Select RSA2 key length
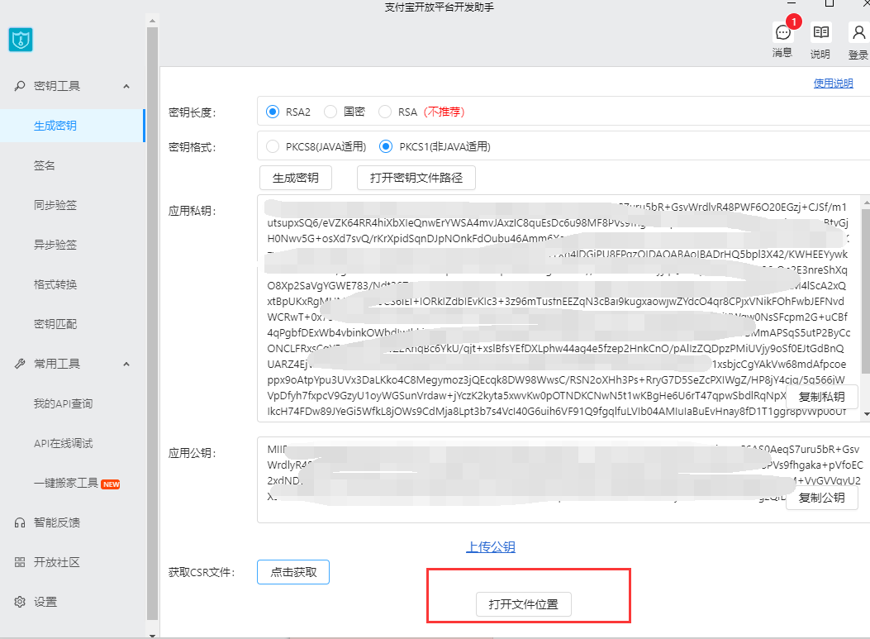This screenshot has width=870, height=639. click(273, 112)
